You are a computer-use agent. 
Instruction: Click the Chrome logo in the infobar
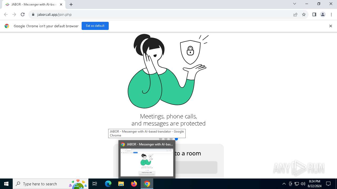tap(7, 26)
